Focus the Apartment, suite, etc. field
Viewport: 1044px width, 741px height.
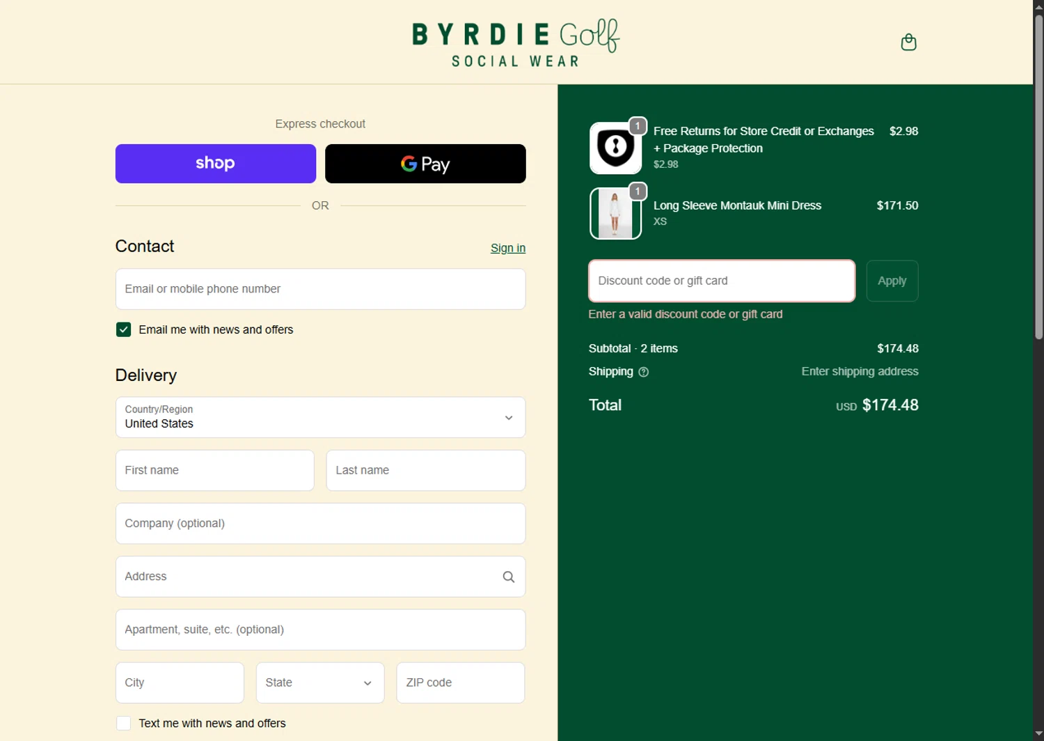320,630
